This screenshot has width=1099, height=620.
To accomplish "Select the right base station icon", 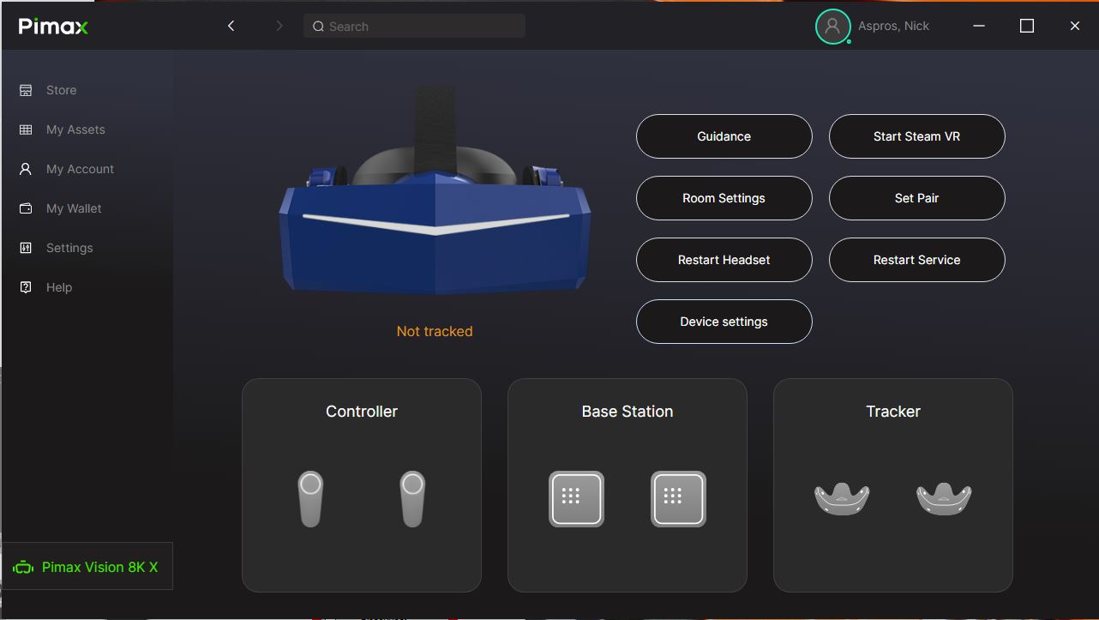I will (678, 498).
